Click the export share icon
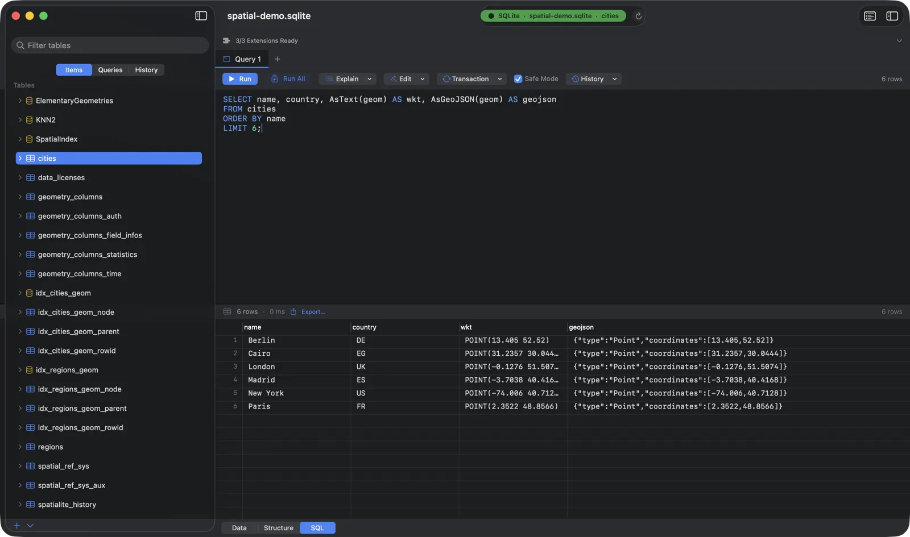 coord(293,311)
